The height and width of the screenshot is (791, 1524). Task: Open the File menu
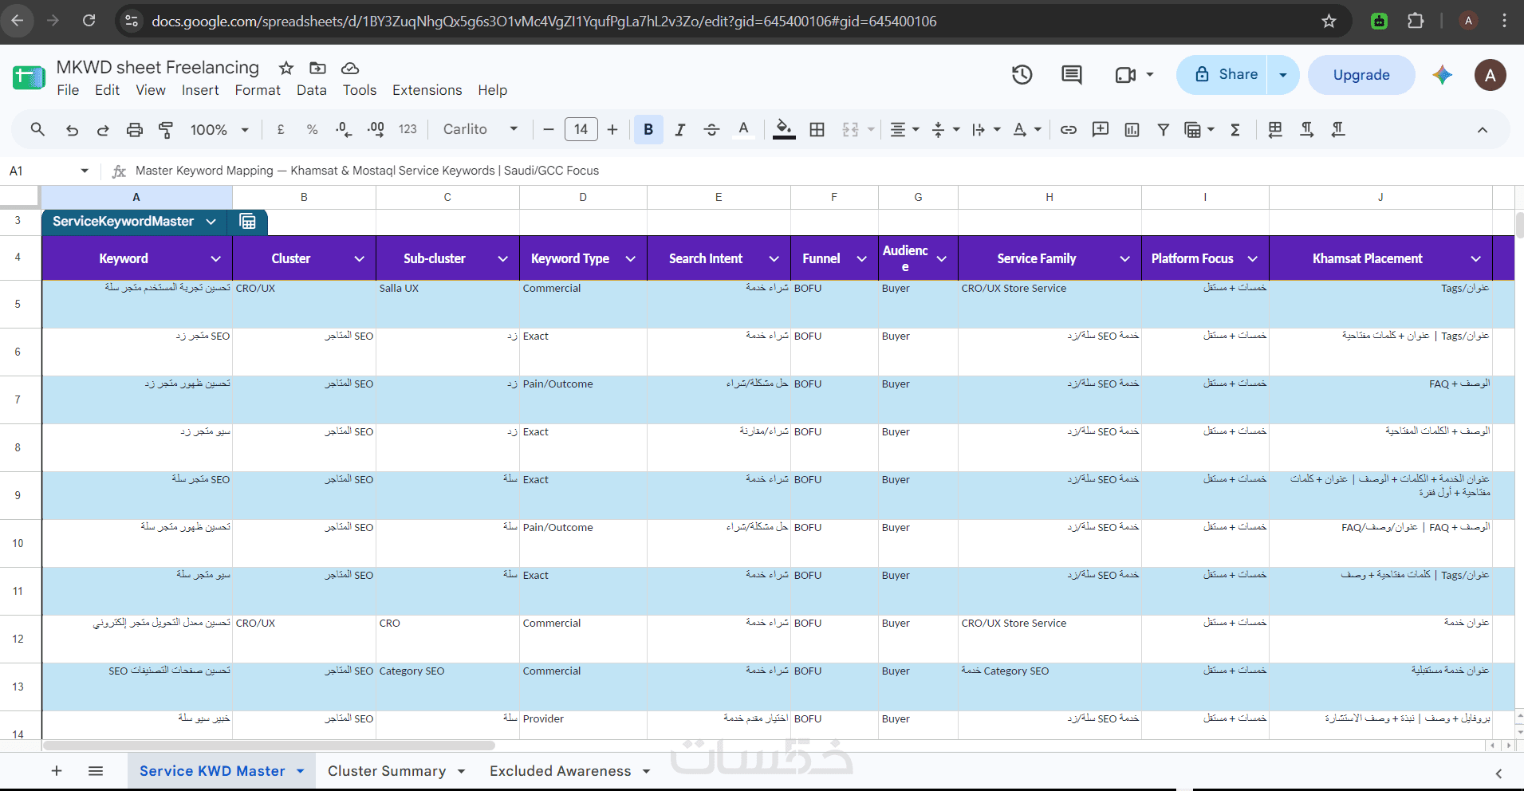(68, 90)
